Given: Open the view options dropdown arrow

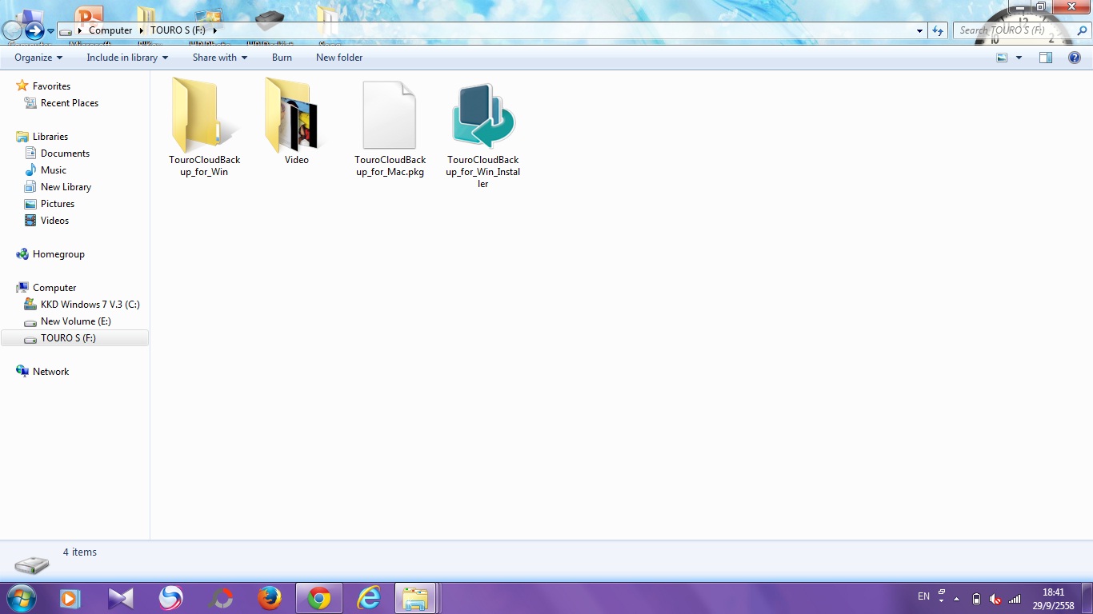Looking at the screenshot, I should [1019, 58].
